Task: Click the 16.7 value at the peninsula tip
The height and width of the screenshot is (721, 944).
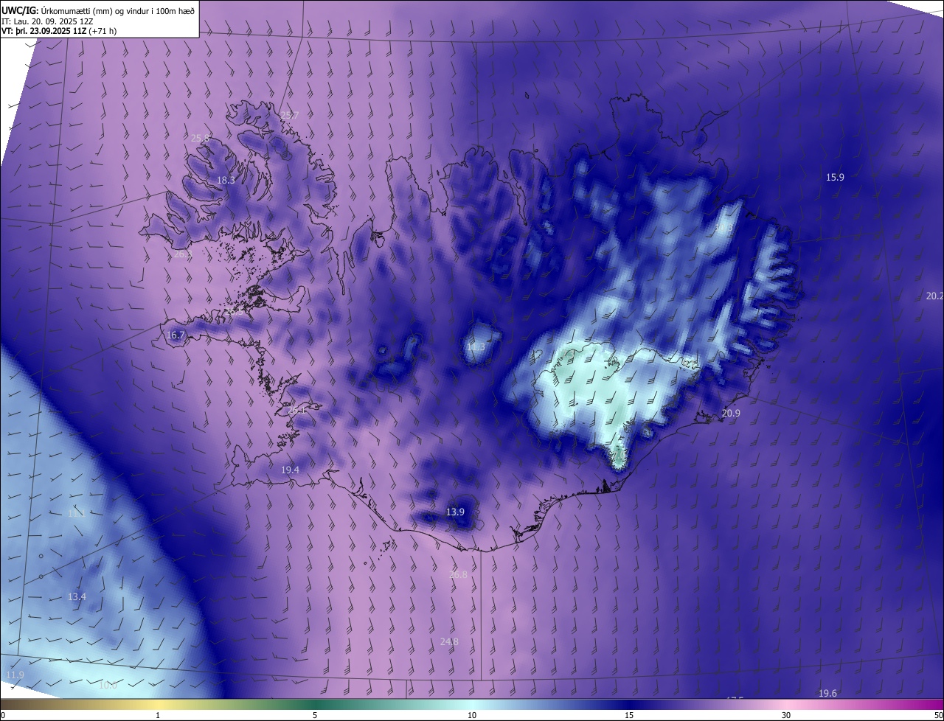Action: click(176, 335)
